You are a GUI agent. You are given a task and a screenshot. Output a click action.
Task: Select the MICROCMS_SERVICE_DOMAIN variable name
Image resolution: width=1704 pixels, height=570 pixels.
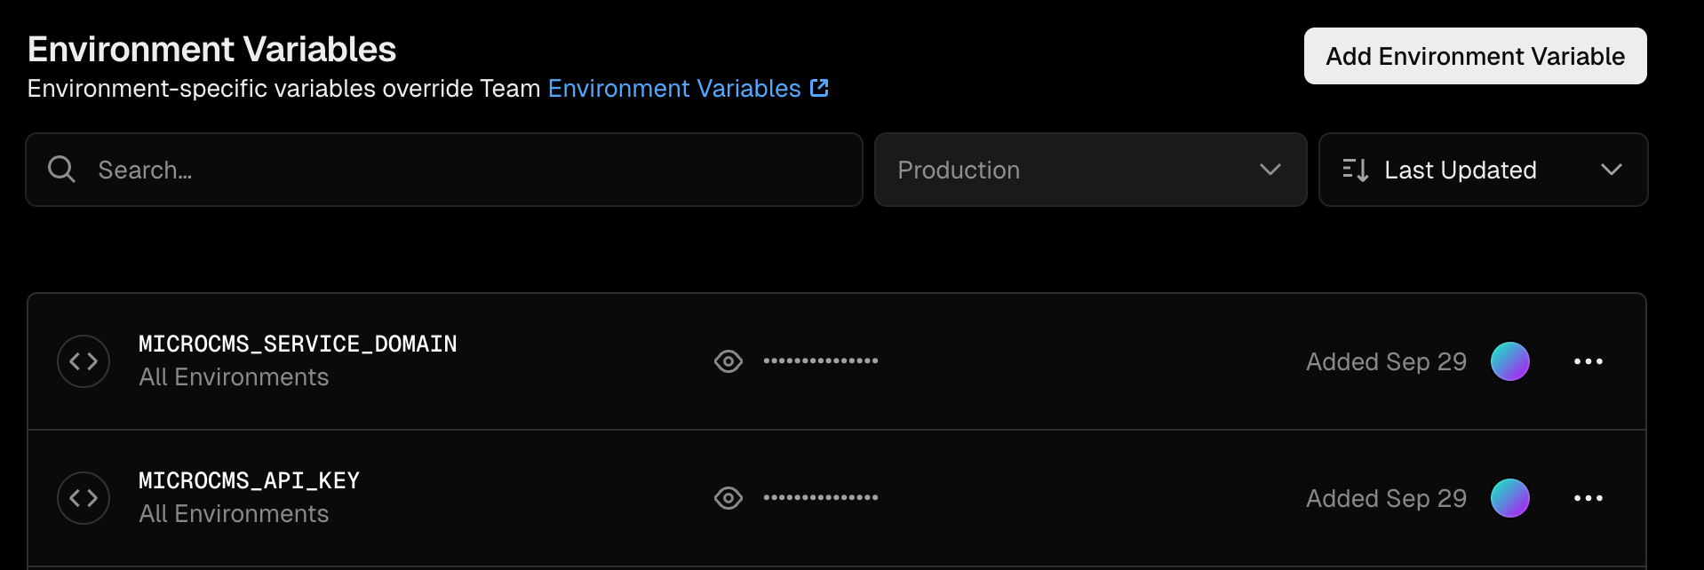click(x=298, y=344)
